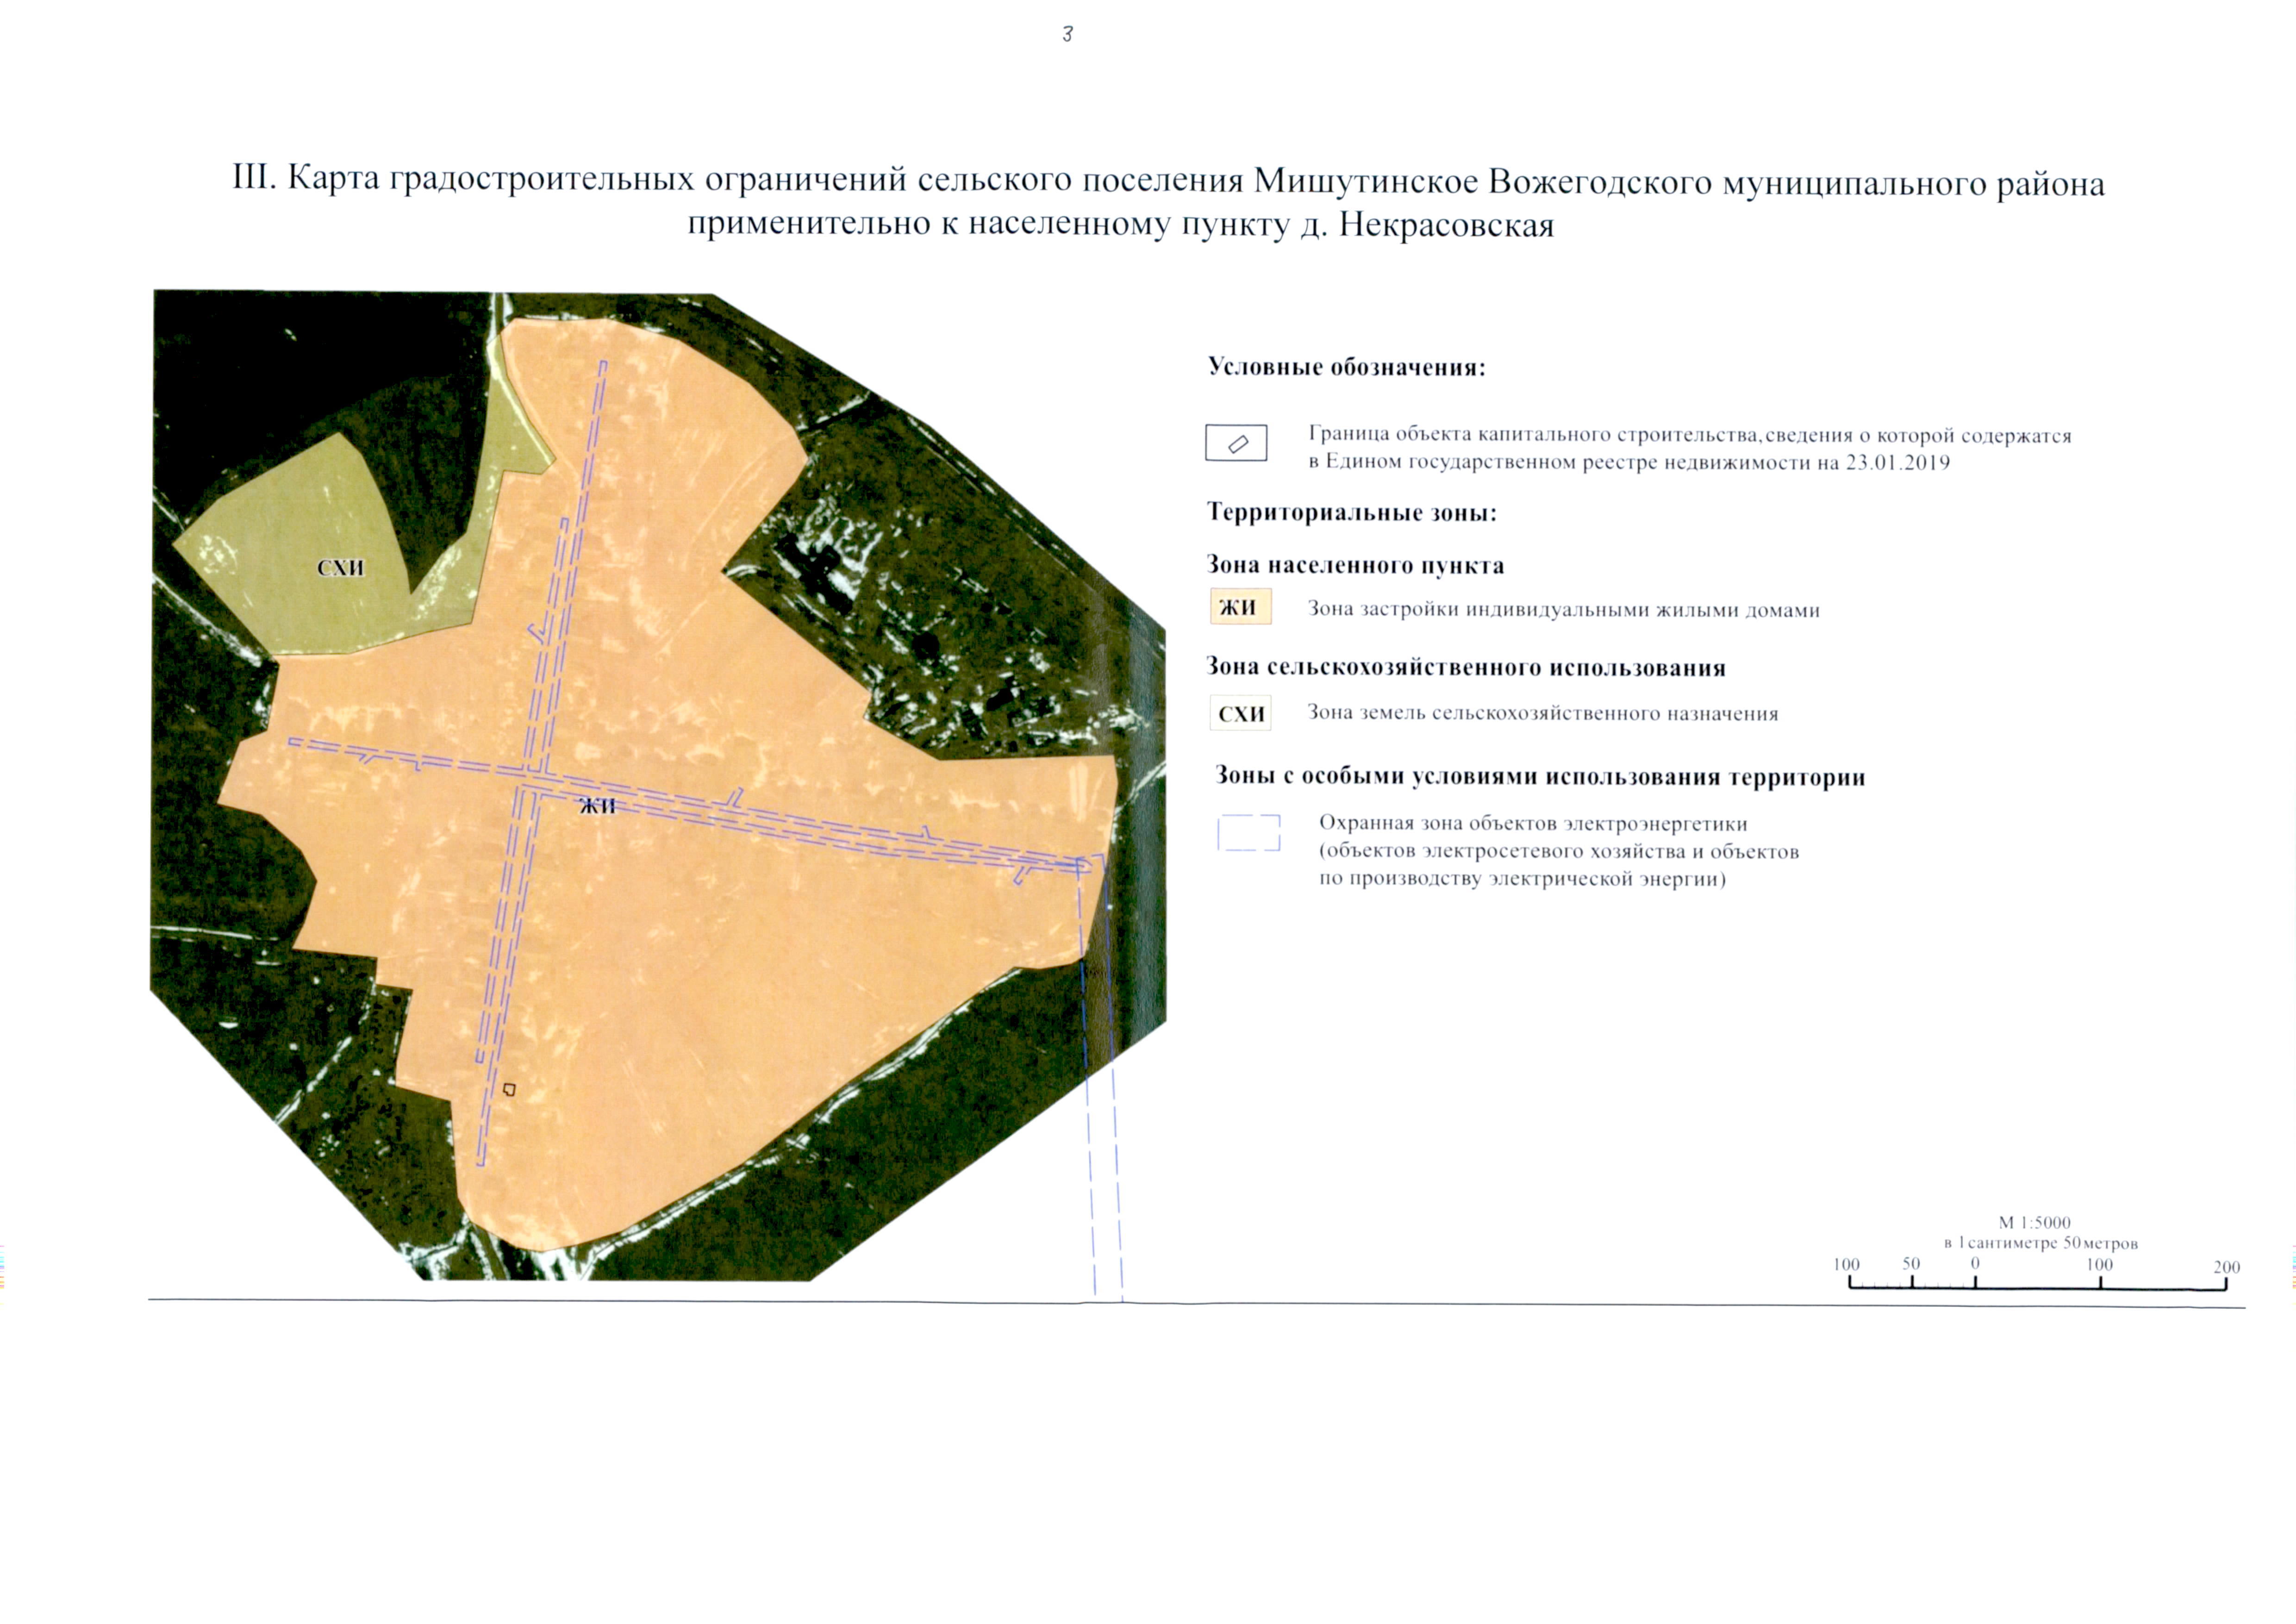The width and height of the screenshot is (2296, 1624).
Task: Click 'Зона сельскохозяйственного использования' heading
Action: pos(1466,667)
